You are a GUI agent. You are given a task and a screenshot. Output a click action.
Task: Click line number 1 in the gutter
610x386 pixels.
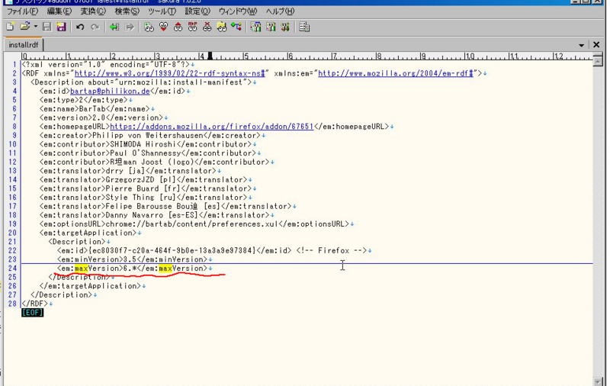[14, 64]
